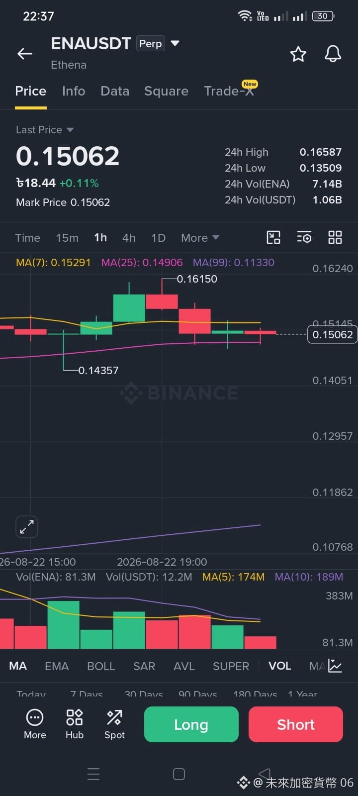Expand the More intervals dropdown

pyautogui.click(x=200, y=238)
